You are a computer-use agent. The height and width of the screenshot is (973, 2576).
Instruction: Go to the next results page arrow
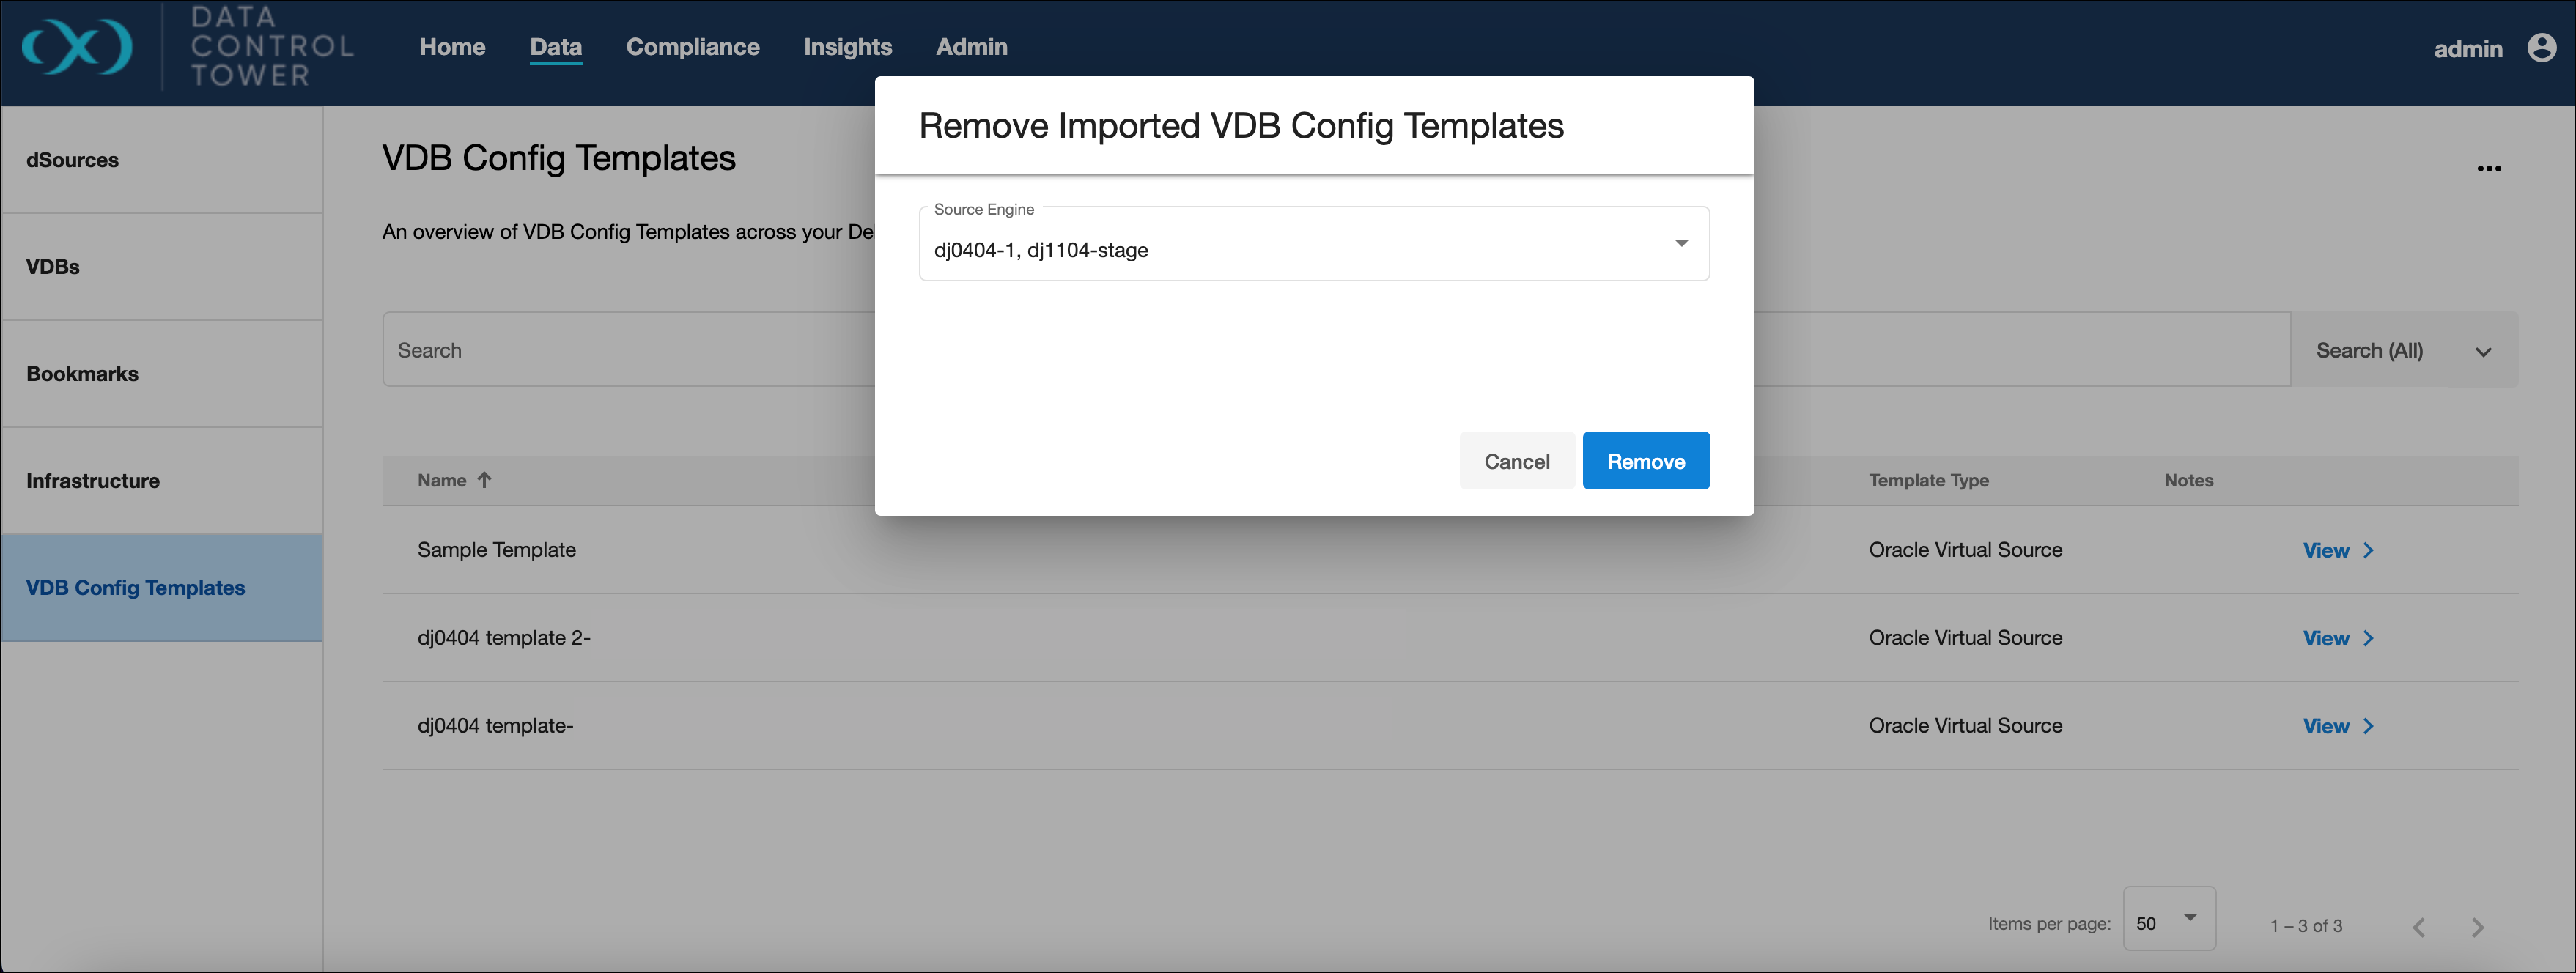coord(2477,927)
